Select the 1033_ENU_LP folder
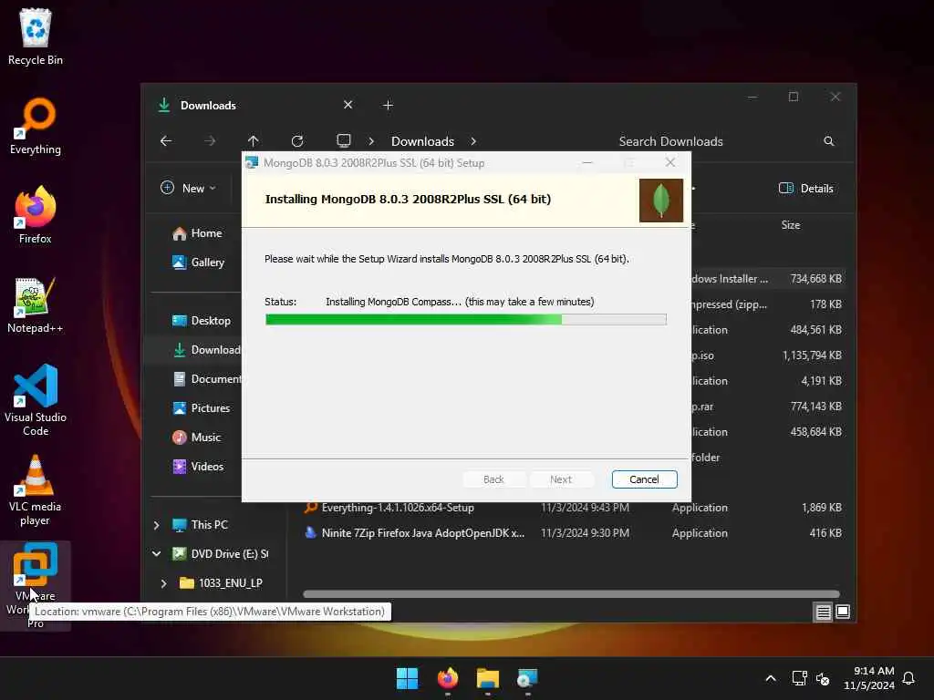Image resolution: width=934 pixels, height=700 pixels. pos(221,583)
